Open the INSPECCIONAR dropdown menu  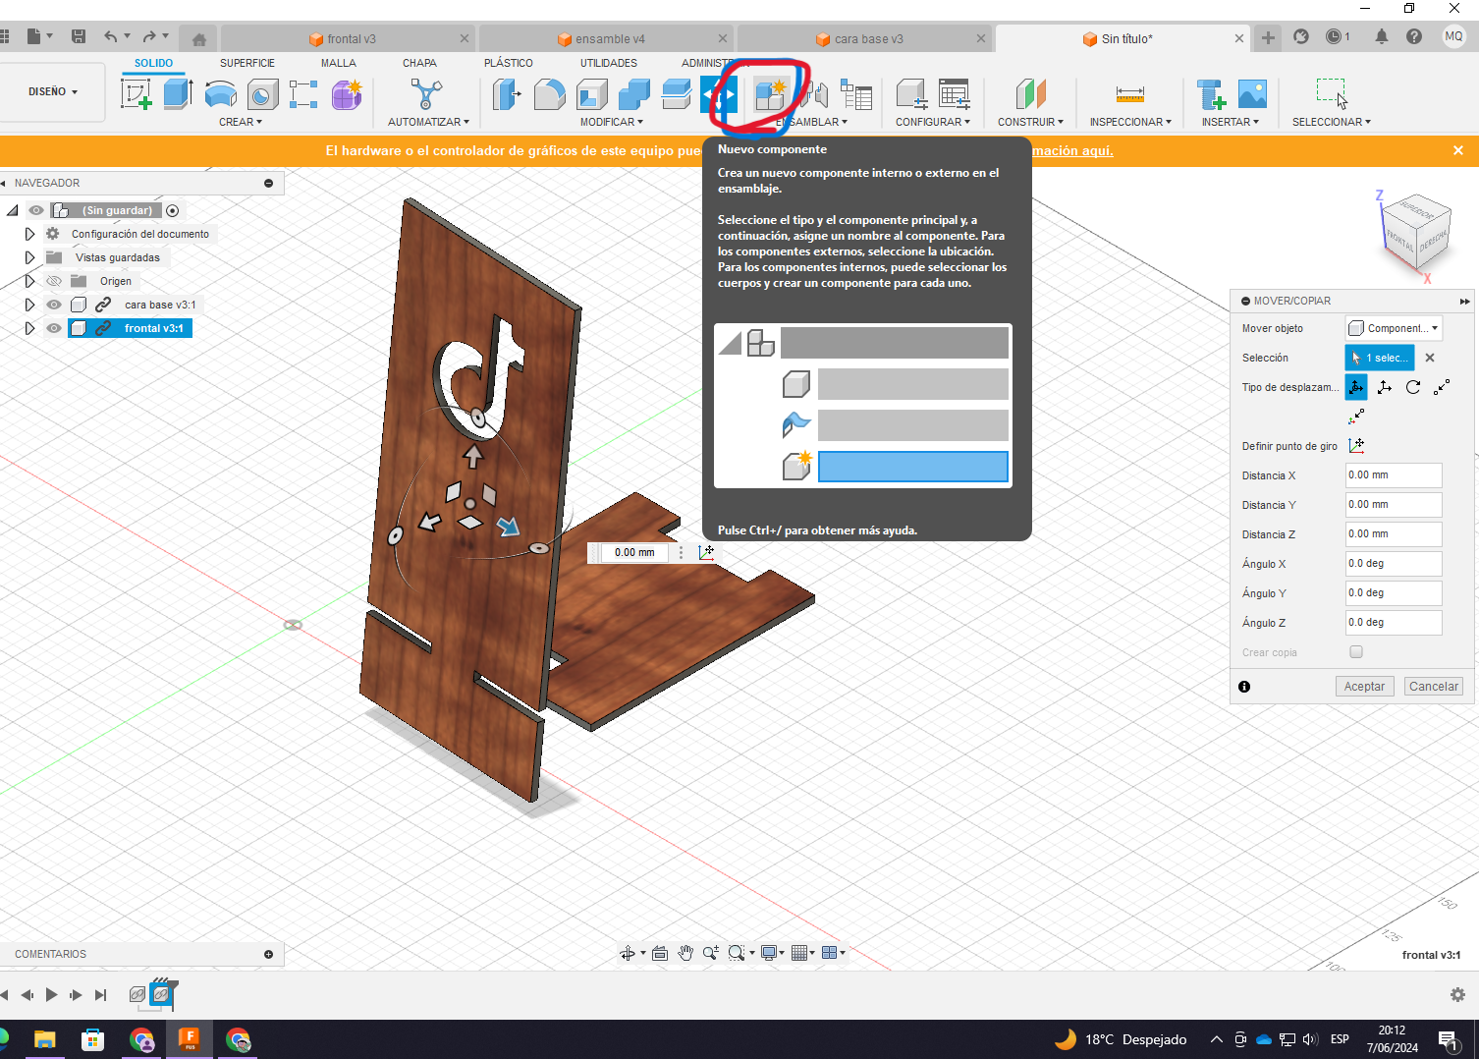point(1130,122)
